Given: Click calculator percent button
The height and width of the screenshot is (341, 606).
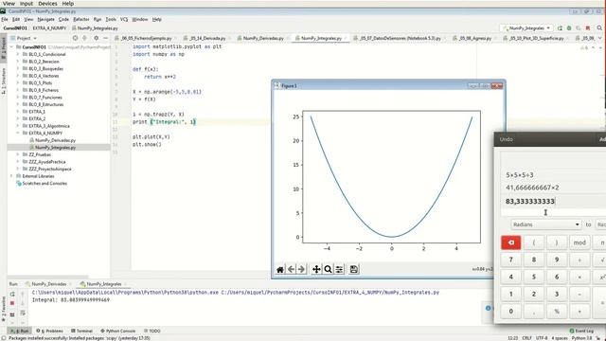Looking at the screenshot, I should click(x=557, y=311).
